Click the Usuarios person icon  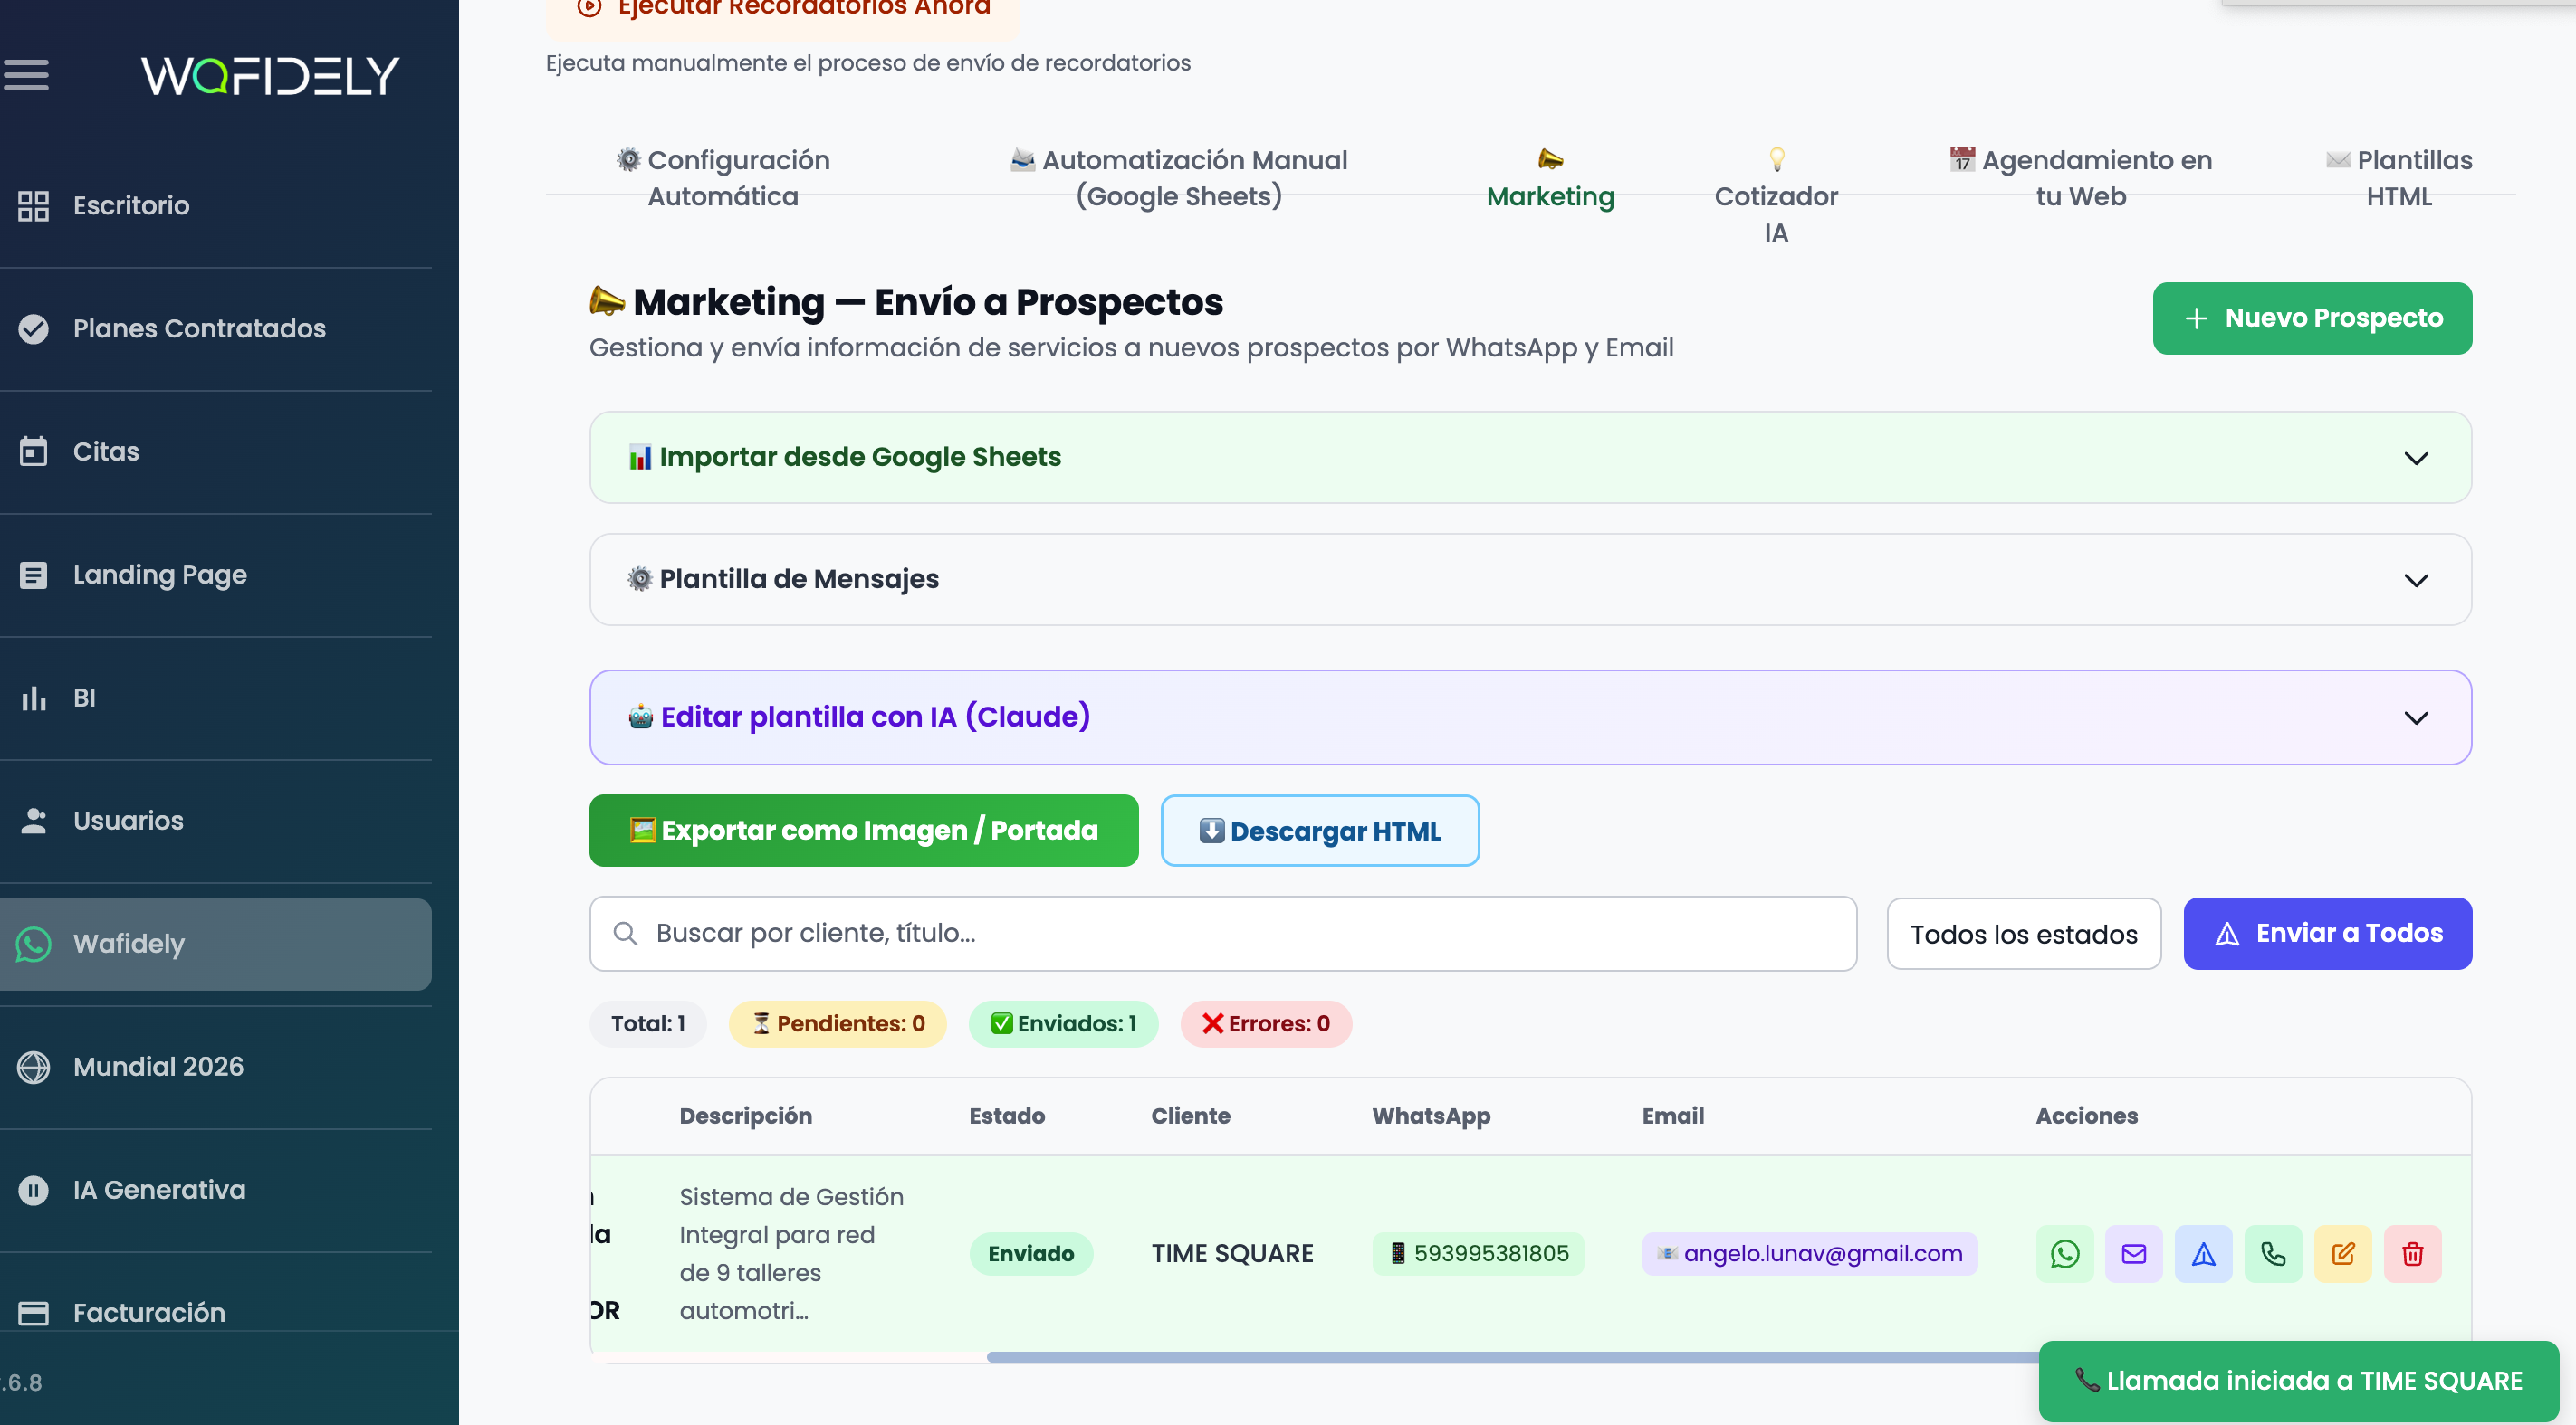[x=33, y=821]
